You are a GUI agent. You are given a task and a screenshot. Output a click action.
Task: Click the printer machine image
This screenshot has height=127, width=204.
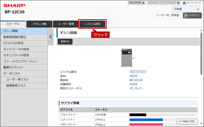pyautogui.click(x=128, y=58)
